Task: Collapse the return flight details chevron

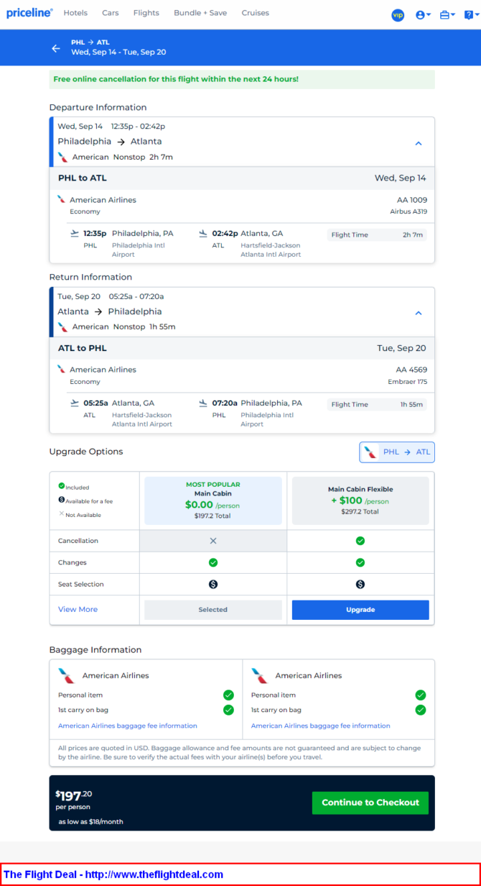Action: 419,313
